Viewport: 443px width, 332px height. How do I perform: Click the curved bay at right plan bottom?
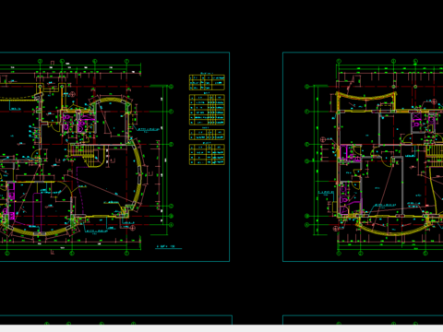(x=392, y=228)
